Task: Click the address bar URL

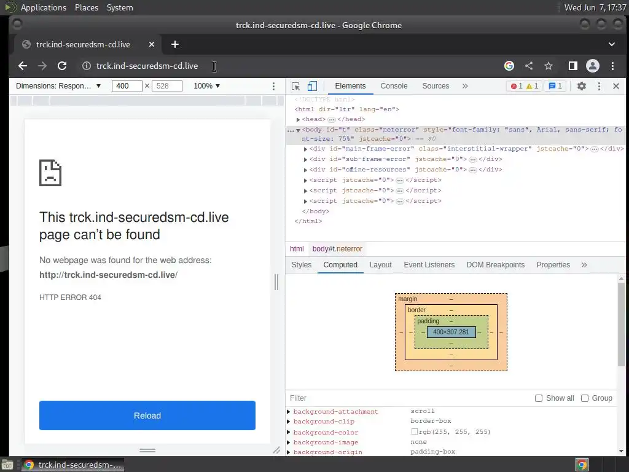Action: (x=147, y=66)
